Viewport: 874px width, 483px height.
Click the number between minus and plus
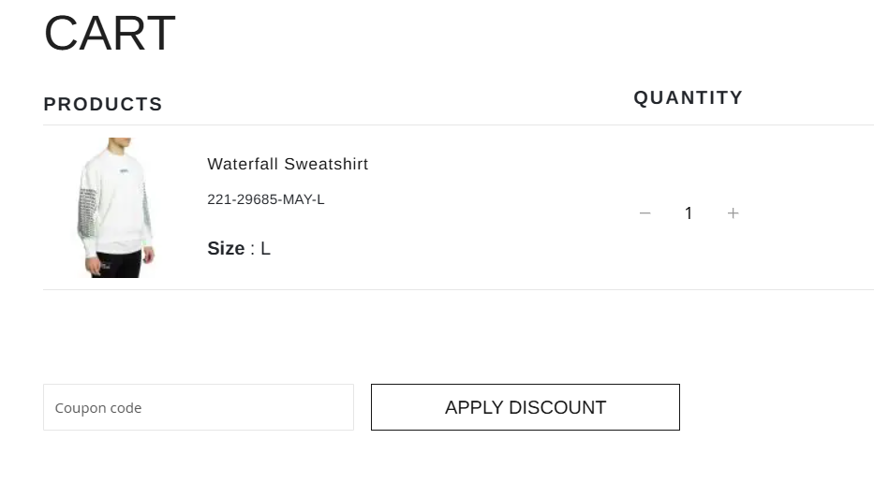point(689,213)
